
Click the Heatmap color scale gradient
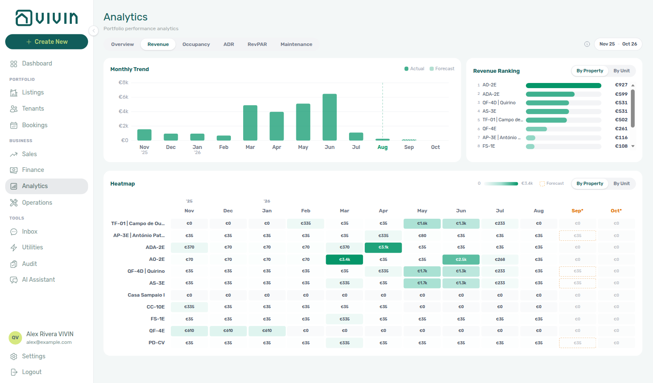[501, 183]
